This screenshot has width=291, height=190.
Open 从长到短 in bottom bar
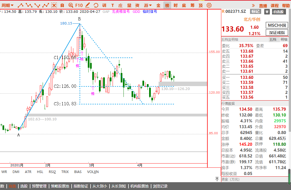(118, 186)
